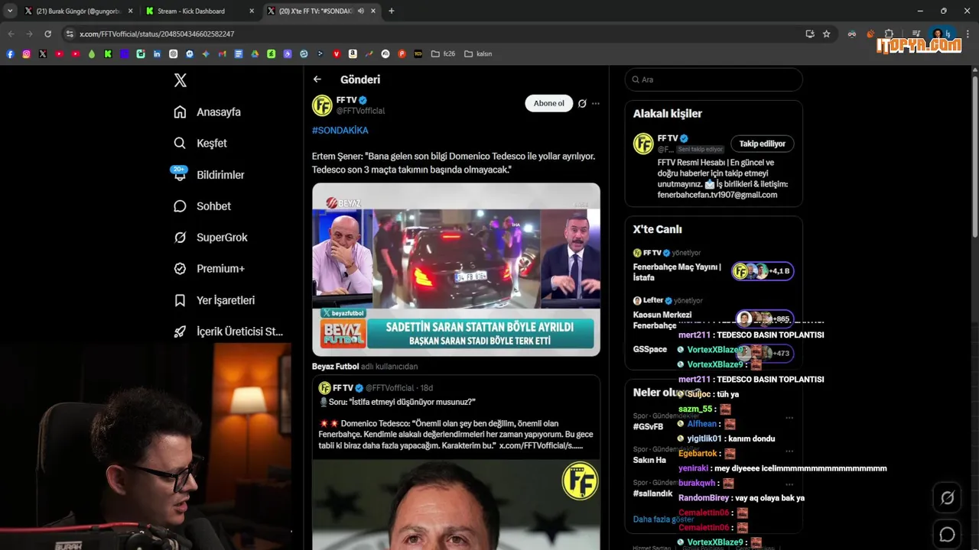Open the #GSvFB trending topic

tap(648, 427)
